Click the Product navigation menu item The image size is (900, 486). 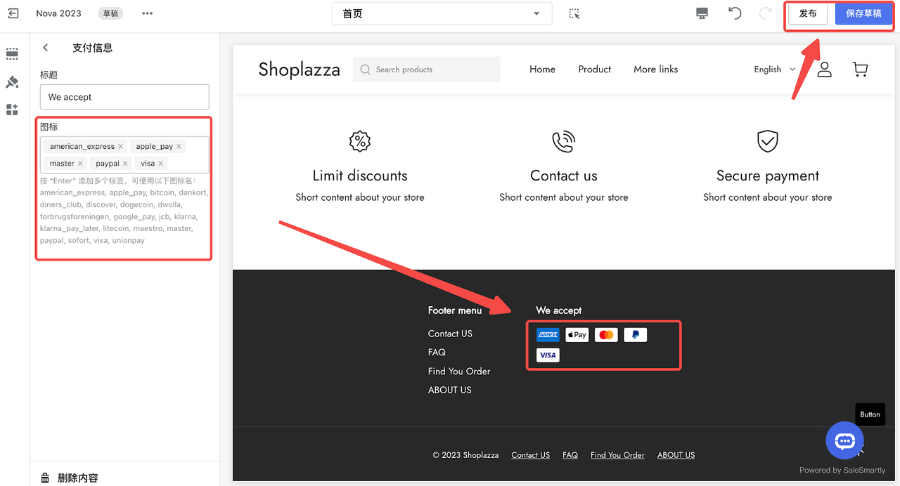coord(594,70)
